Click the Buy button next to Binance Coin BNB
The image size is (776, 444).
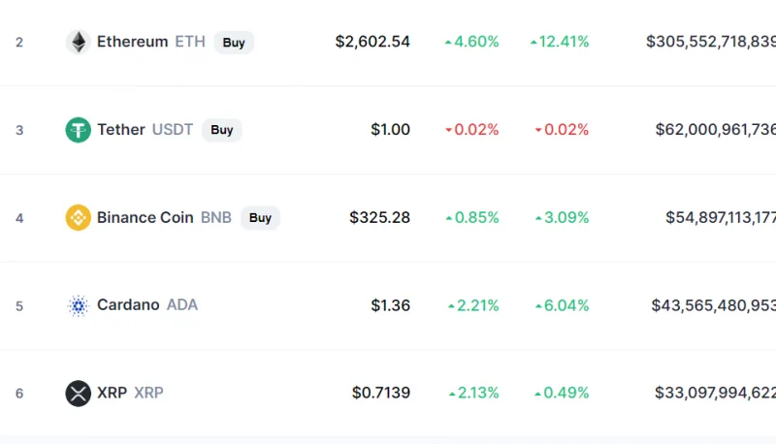click(260, 218)
